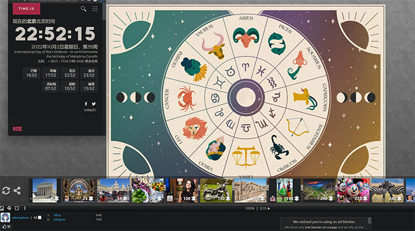Open the 10:52 city time tile
Screen dimensions: 415x231
coord(70,86)
